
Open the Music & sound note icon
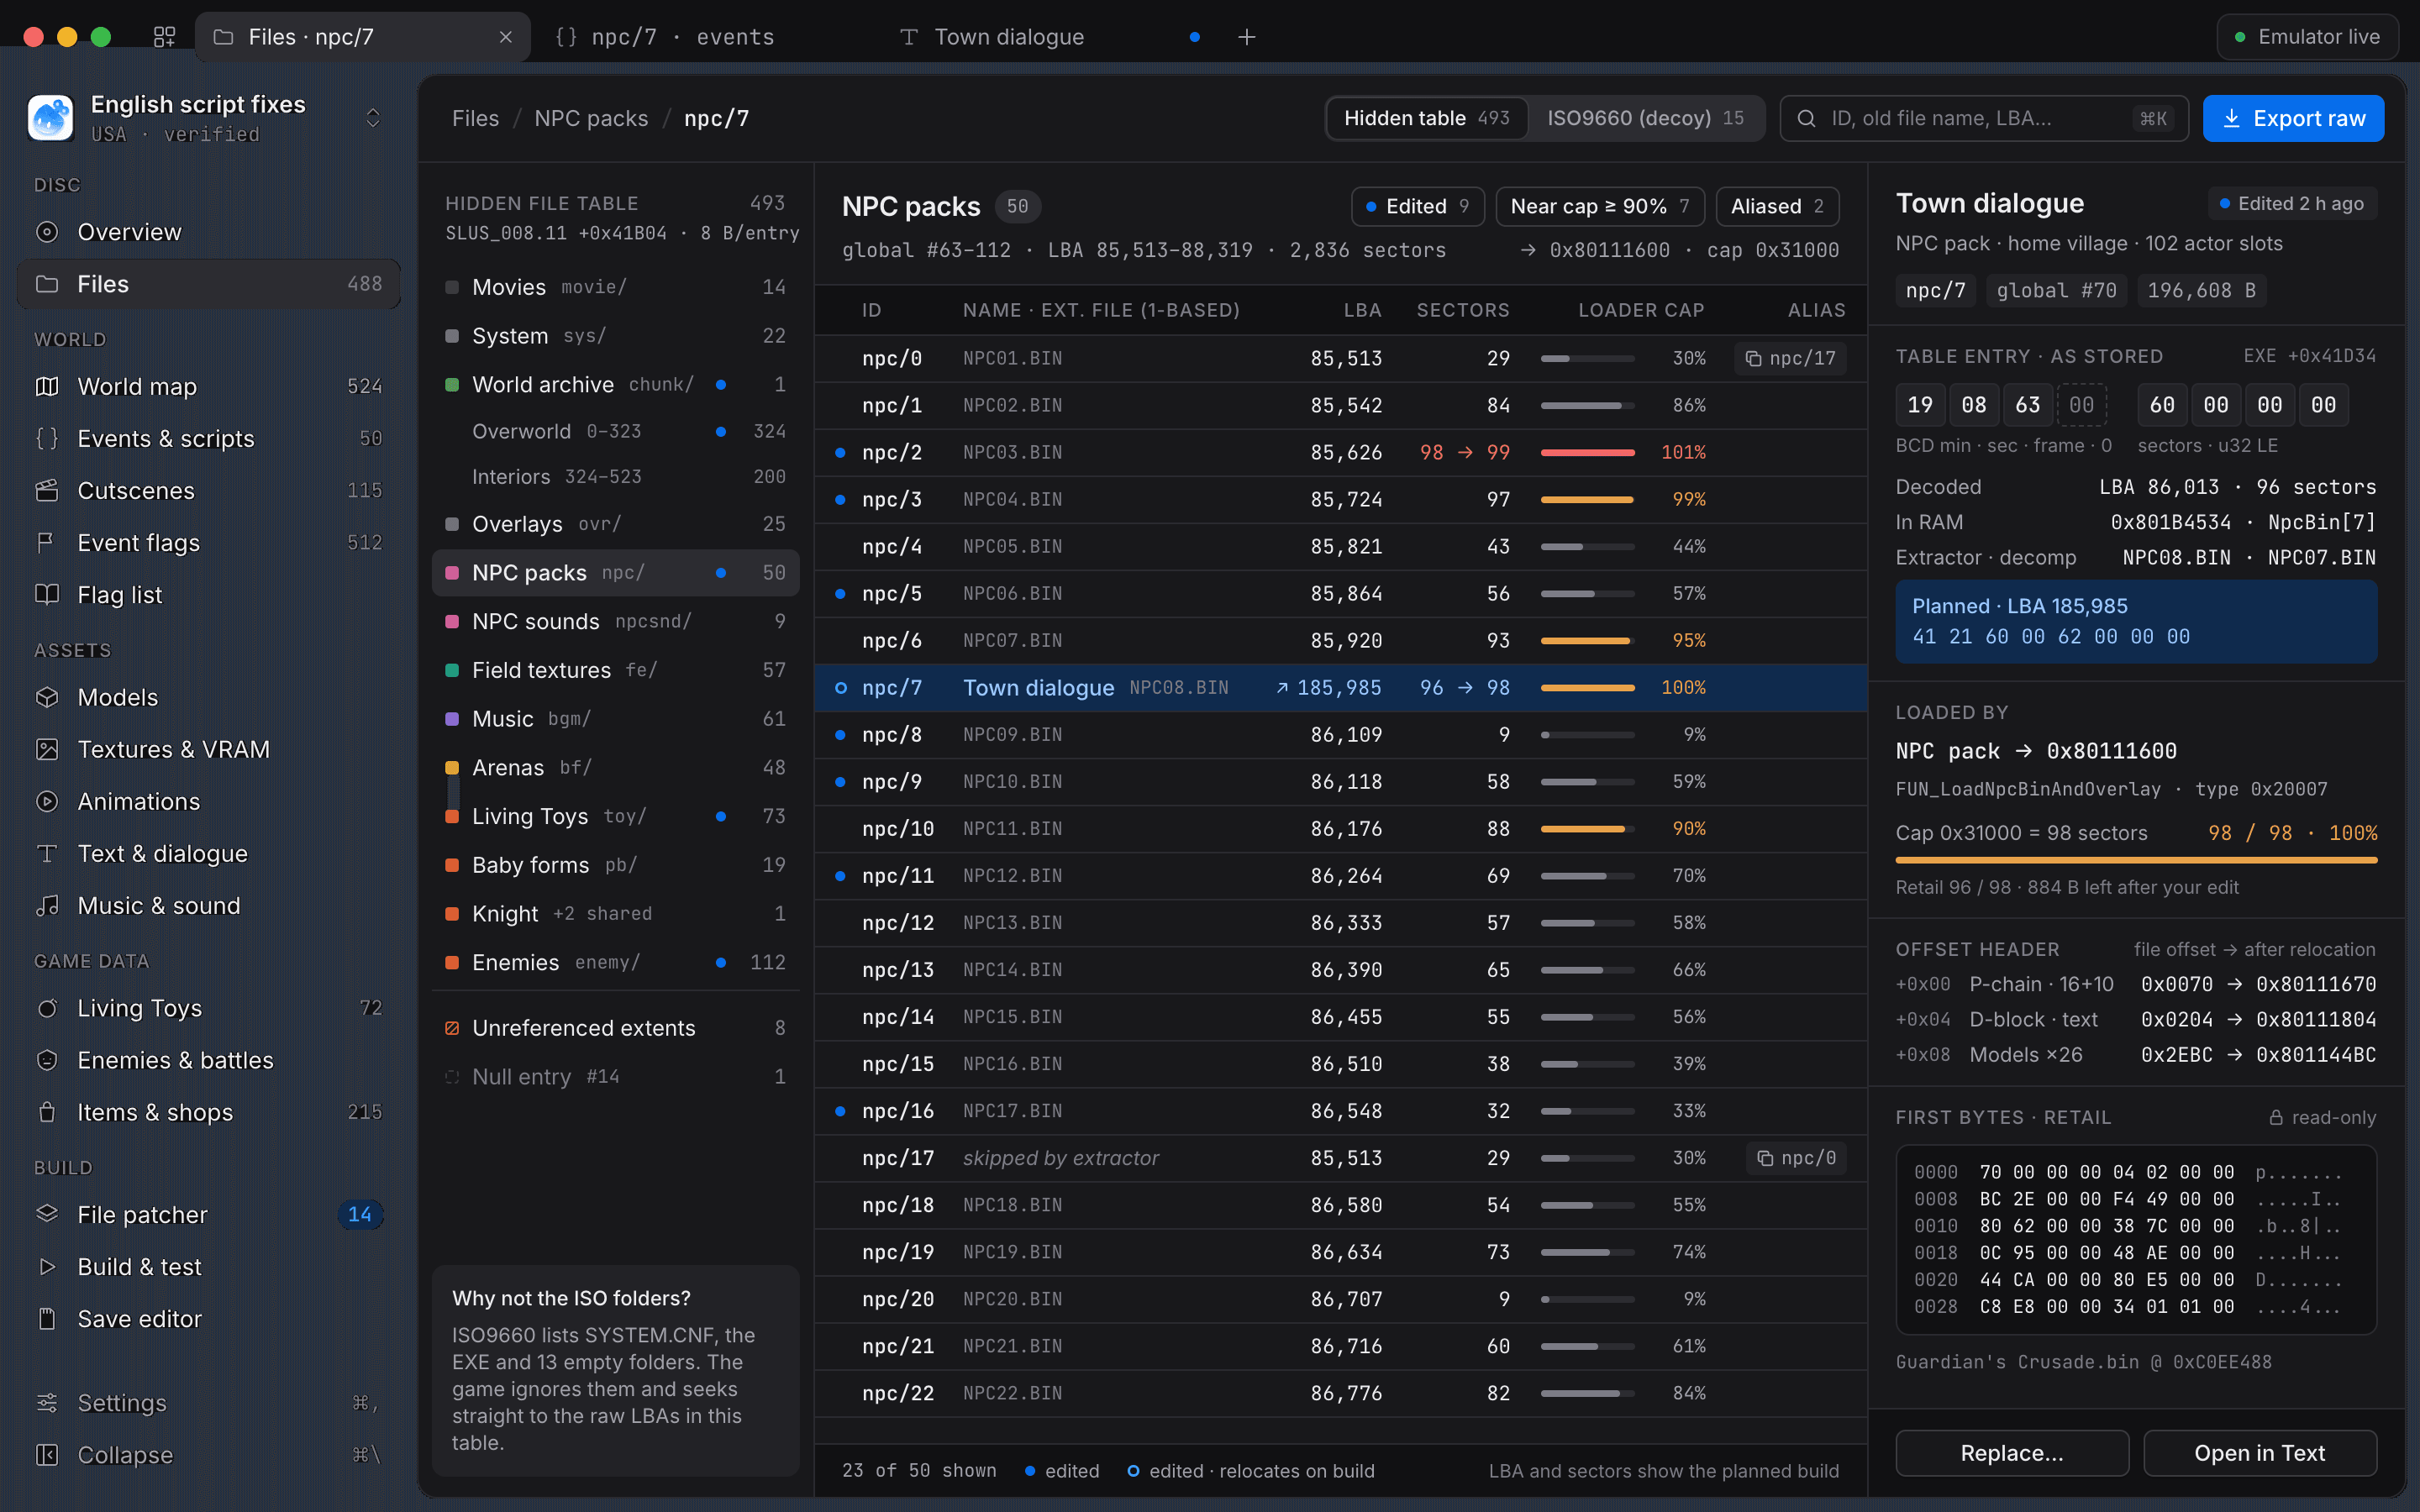[47, 905]
